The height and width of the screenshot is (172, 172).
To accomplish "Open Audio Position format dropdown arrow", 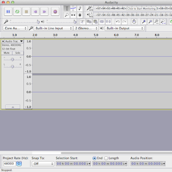I will (x=164, y=164).
